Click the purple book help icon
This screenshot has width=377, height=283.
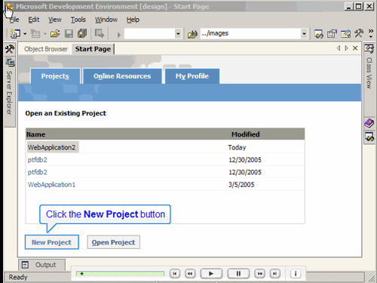(369, 123)
